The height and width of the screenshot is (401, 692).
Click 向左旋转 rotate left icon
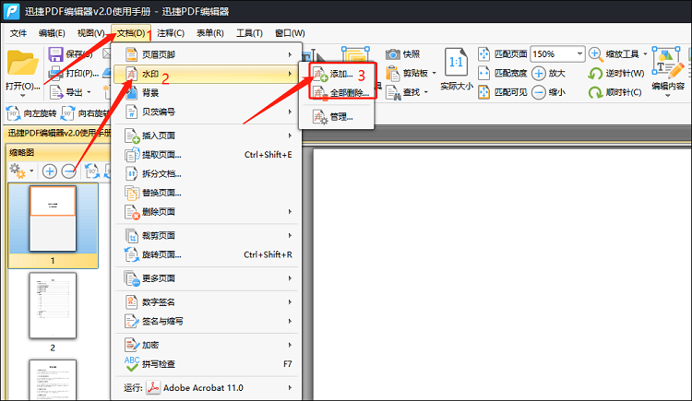coord(13,113)
